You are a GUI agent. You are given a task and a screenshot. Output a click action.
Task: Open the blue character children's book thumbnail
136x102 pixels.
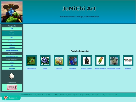[73, 61]
